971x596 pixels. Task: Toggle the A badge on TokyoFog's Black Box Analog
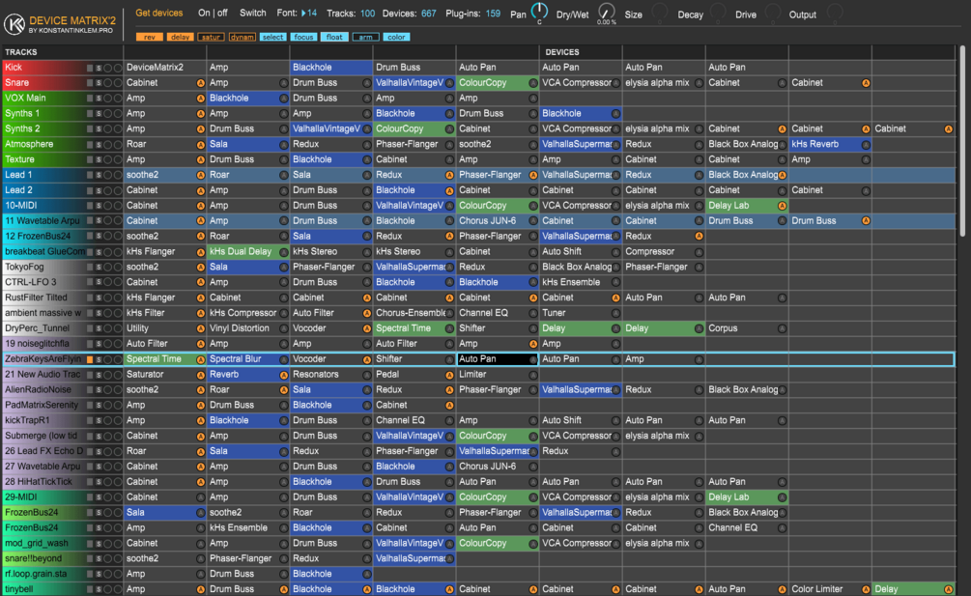[x=615, y=268]
